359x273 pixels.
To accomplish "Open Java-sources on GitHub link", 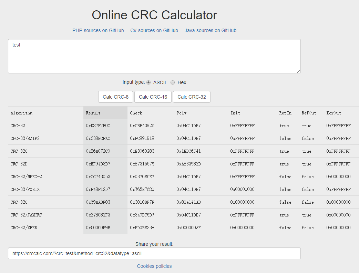I will pos(211,30).
